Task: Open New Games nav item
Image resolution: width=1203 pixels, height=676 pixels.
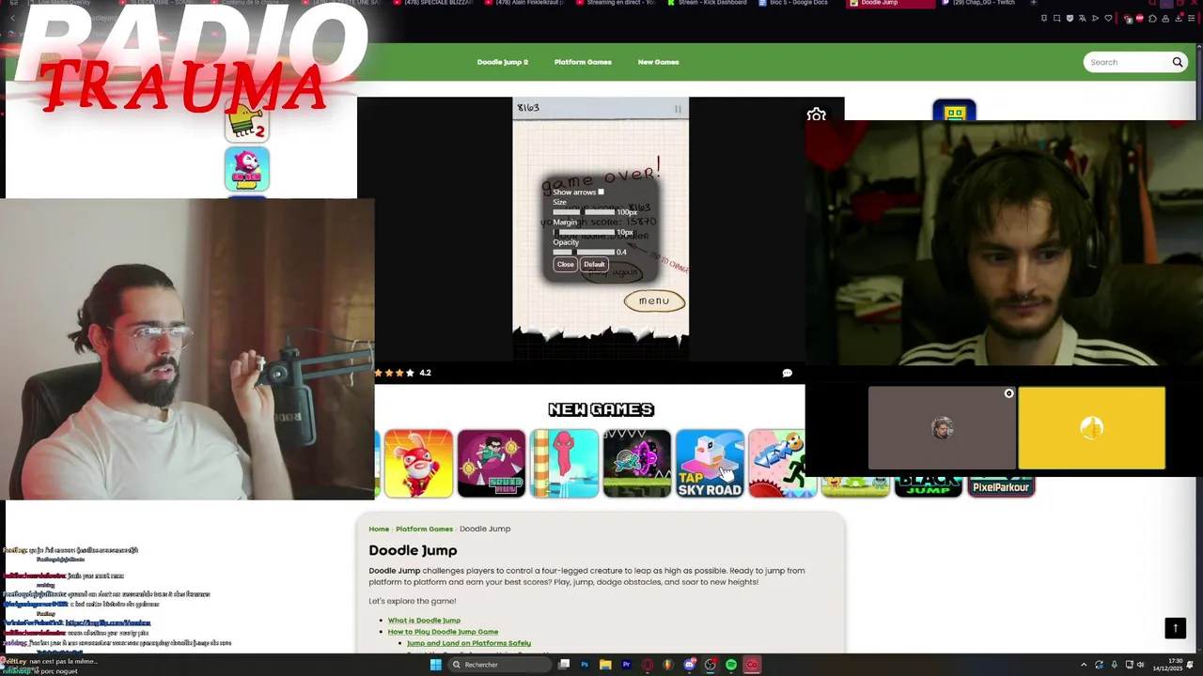Action: pyautogui.click(x=658, y=62)
